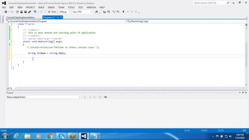Image resolution: width=249 pixels, height=140 pixels.
Task: Open the Any CPU platform dropdown
Action: click(82, 12)
